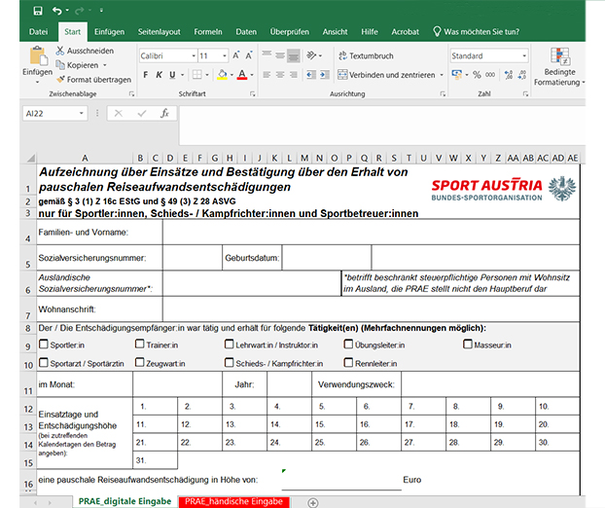Center cell text horizontally
This screenshot has height=508, width=605.
pyautogui.click(x=280, y=75)
